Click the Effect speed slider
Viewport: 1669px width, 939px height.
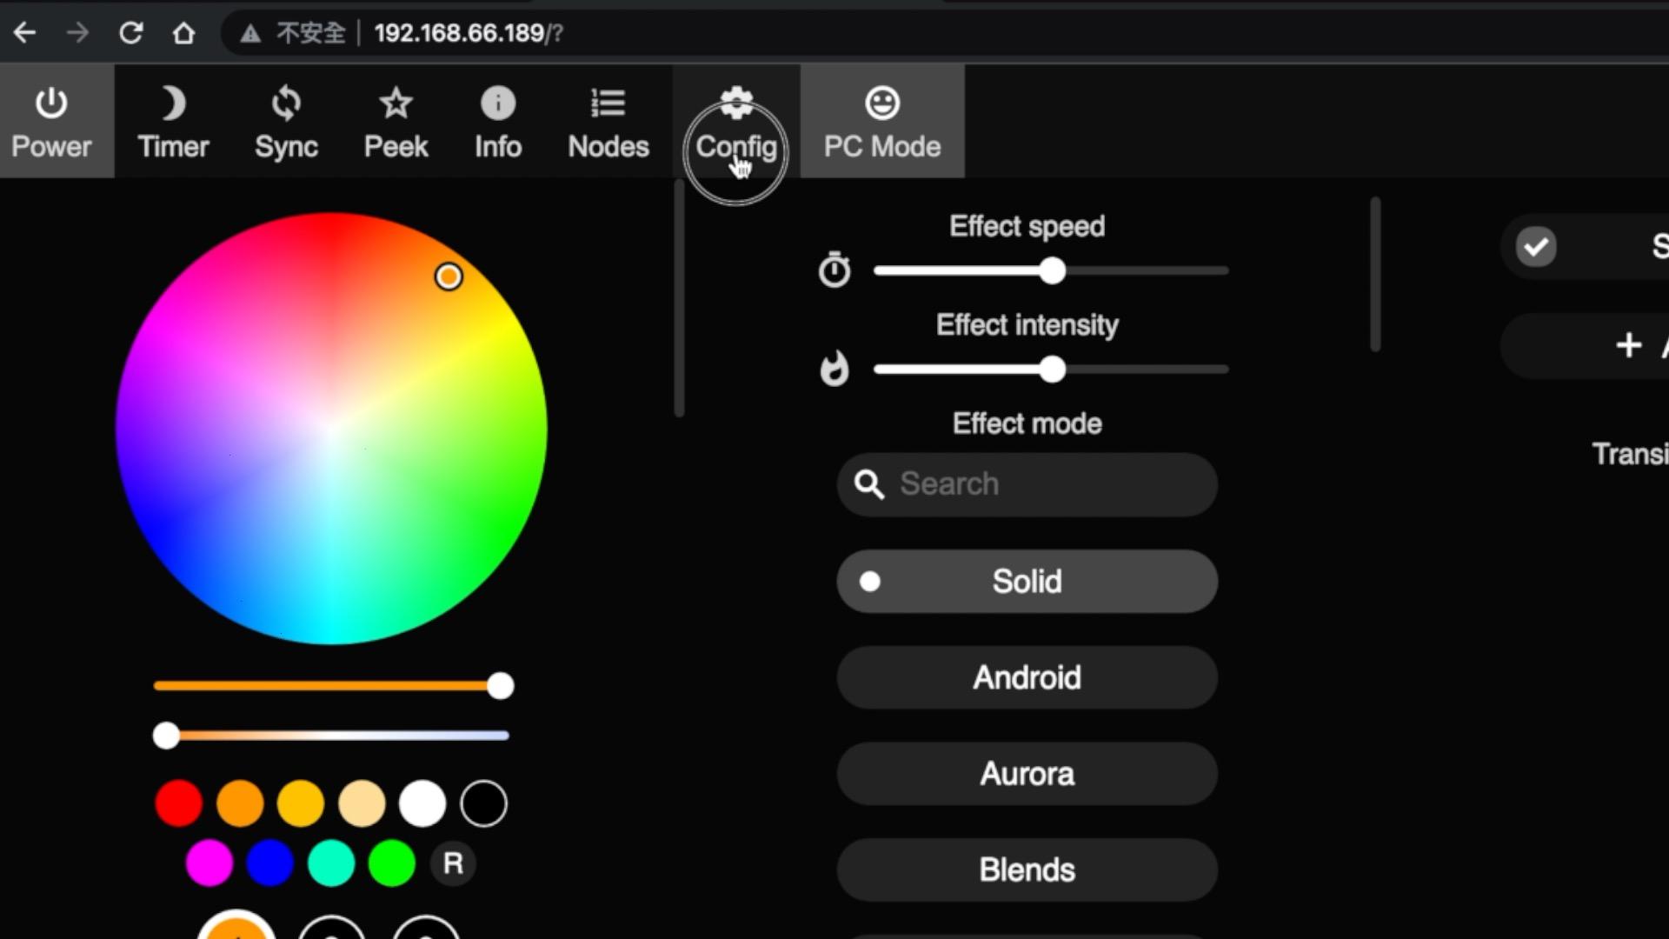[x=1051, y=271]
